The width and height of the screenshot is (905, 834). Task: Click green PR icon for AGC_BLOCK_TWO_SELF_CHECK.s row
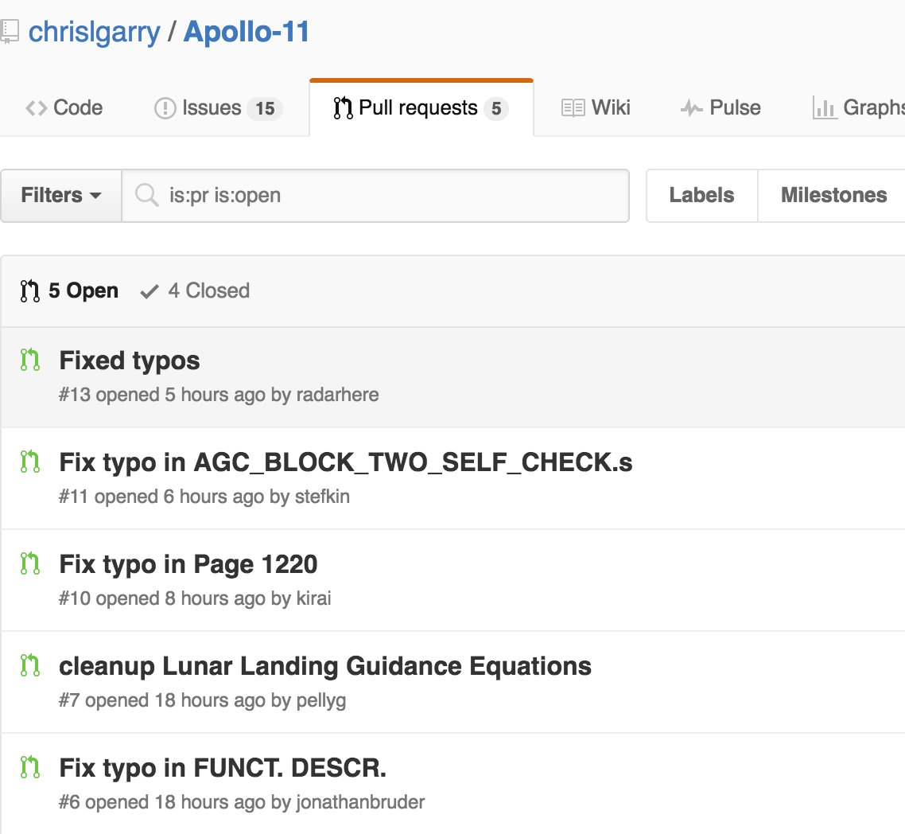click(x=30, y=462)
